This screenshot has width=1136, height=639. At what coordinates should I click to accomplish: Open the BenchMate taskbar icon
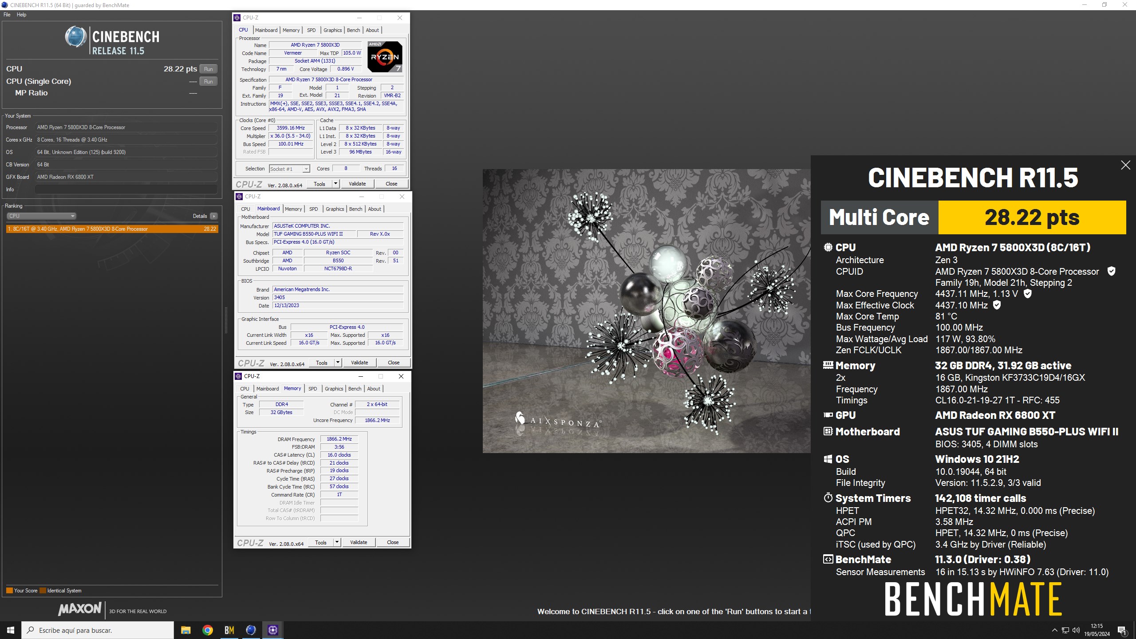coord(229,630)
